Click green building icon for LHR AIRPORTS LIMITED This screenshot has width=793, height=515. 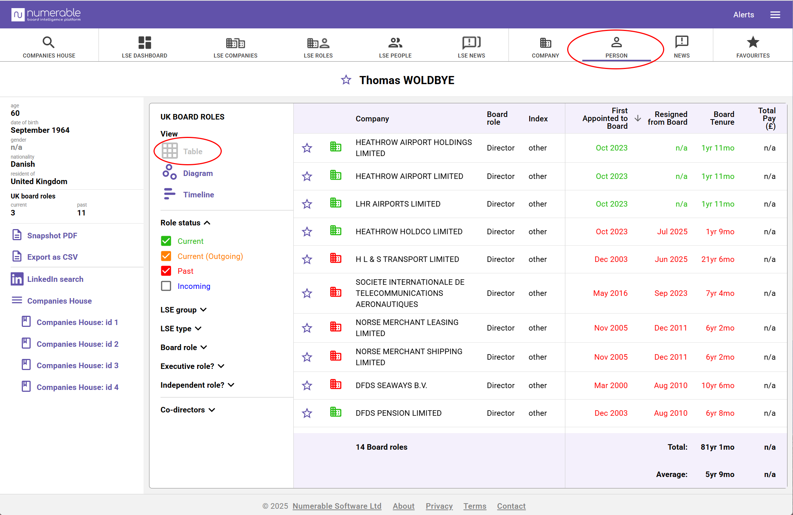click(x=335, y=203)
